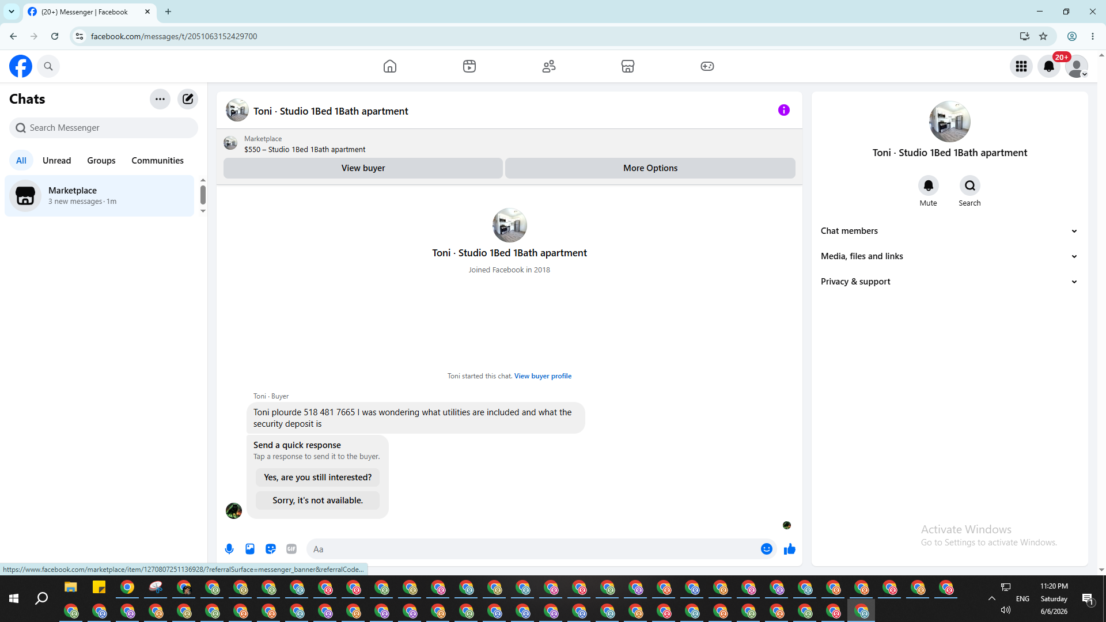Viewport: 1106px width, 622px height.
Task: View site information icon in address bar
Action: [79, 36]
